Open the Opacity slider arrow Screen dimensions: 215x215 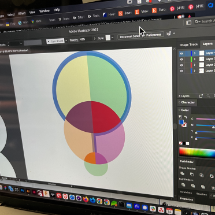95,39
